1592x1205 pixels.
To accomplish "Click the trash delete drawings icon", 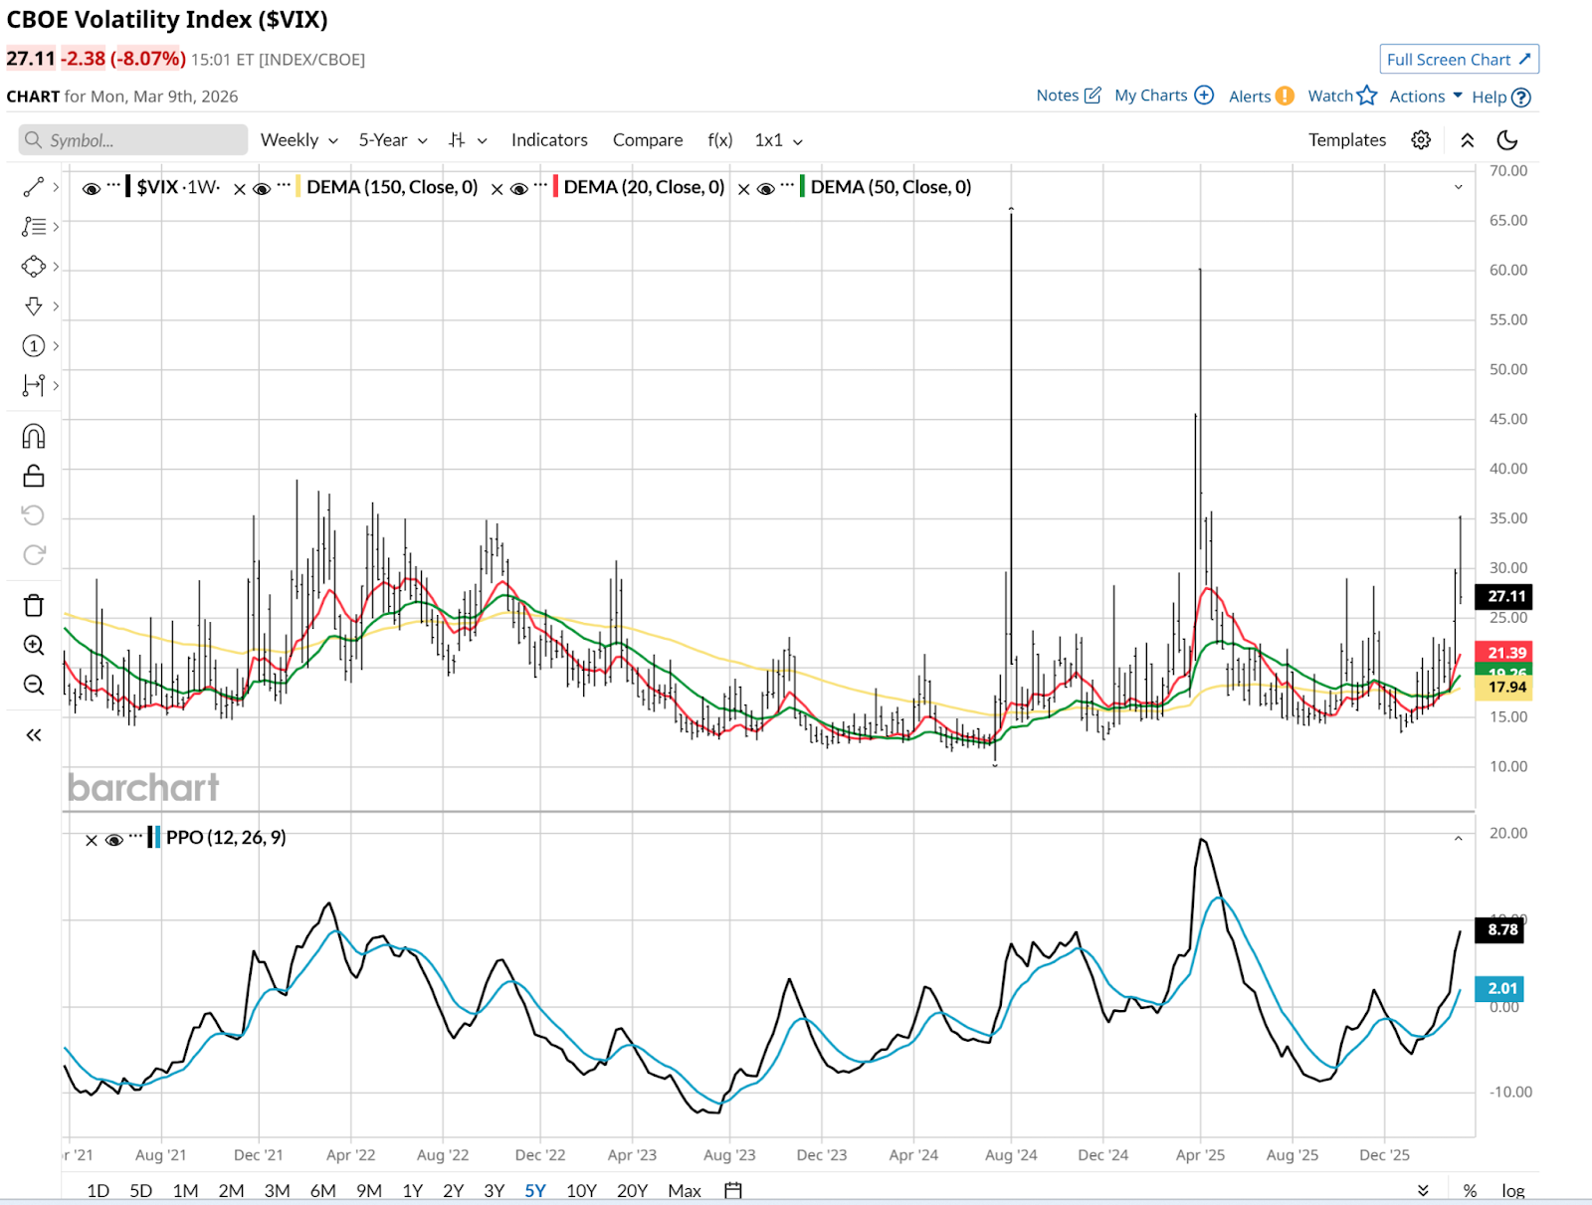I will (33, 605).
